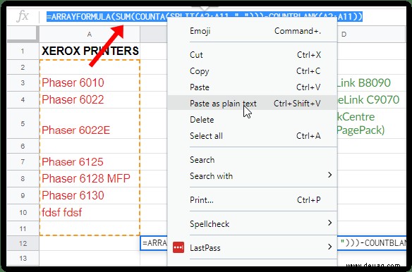Select row 7 header
The image size is (412, 272).
pos(23,162)
